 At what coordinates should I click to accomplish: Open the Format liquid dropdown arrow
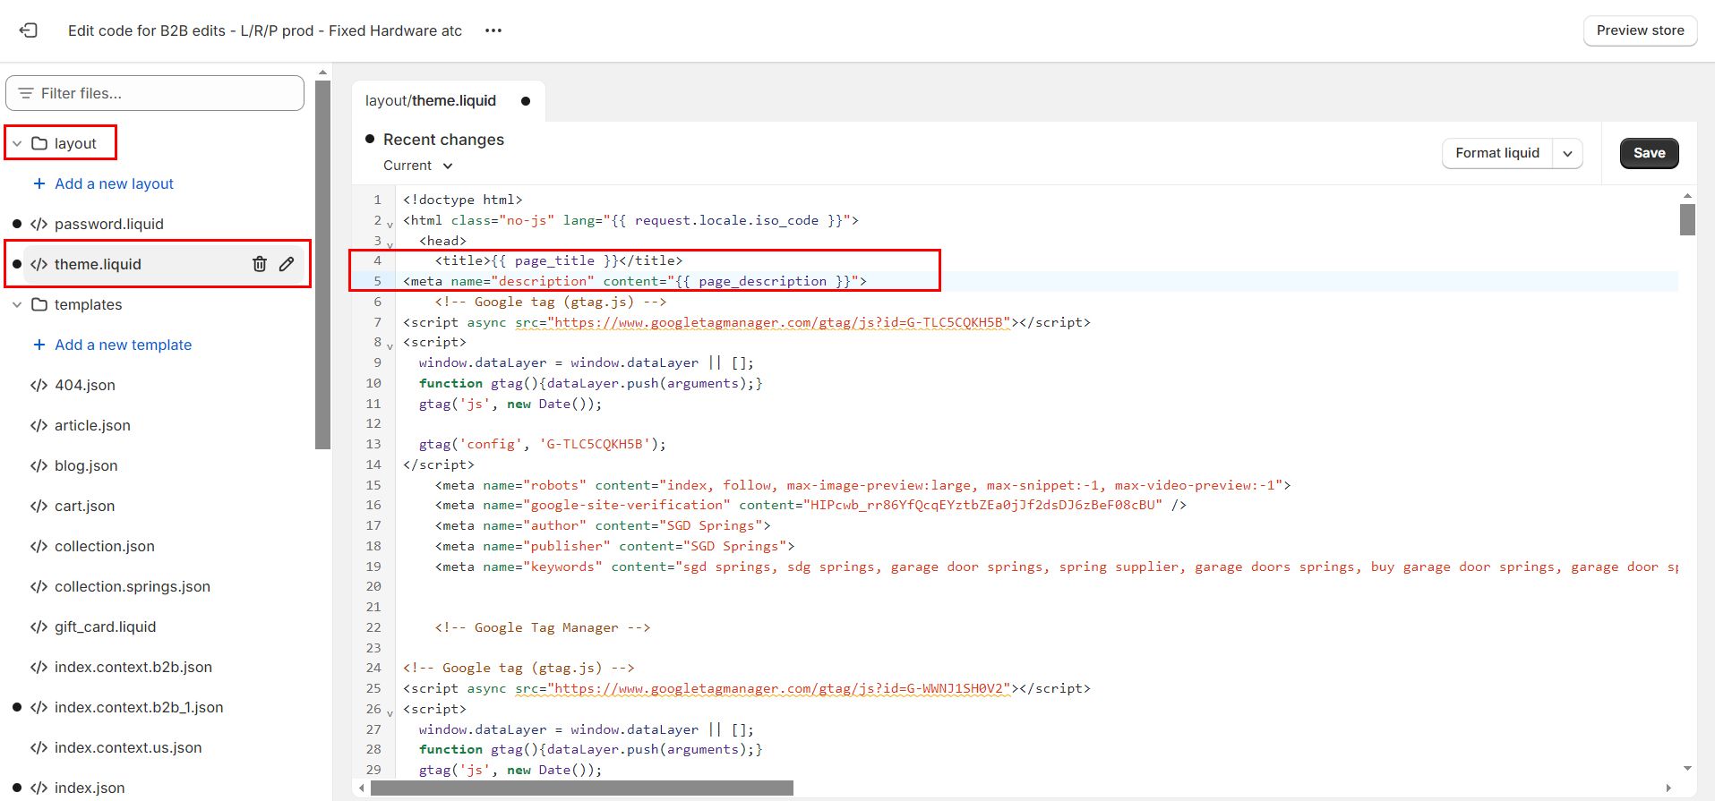(1567, 153)
